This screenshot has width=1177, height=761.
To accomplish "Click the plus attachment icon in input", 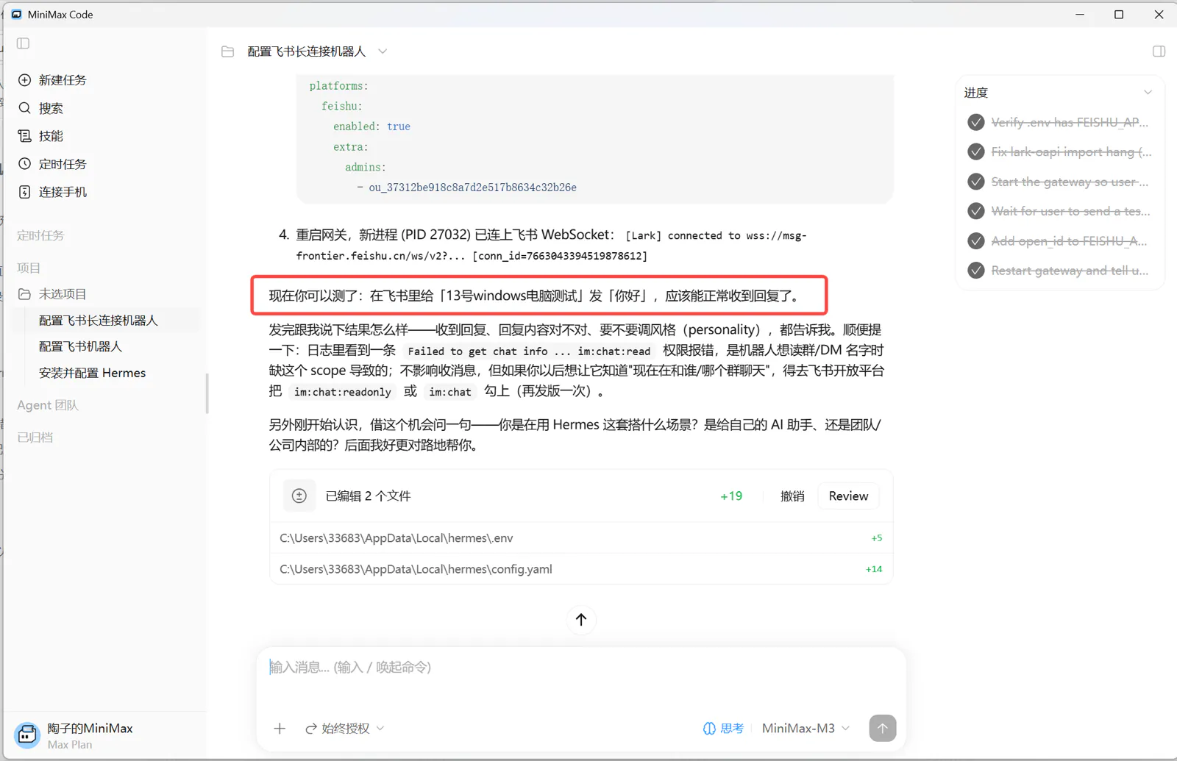I will [280, 729].
